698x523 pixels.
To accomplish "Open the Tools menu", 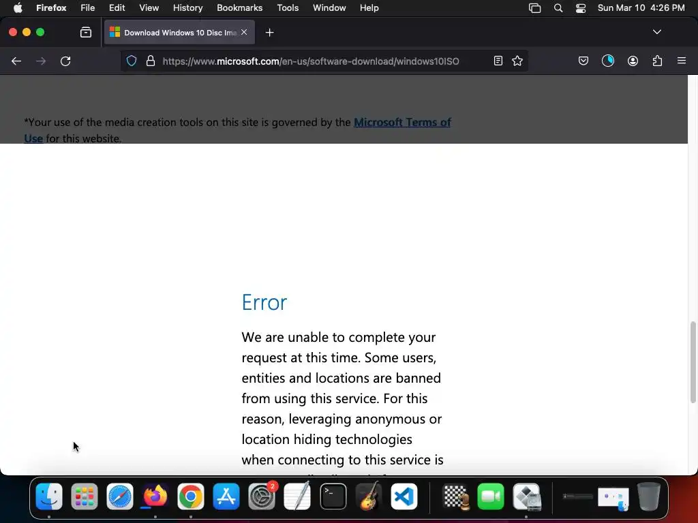I will point(288,8).
